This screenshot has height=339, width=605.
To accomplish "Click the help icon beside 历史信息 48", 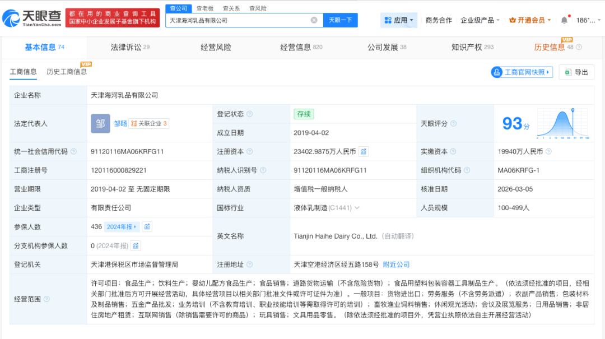I will coord(579,47).
